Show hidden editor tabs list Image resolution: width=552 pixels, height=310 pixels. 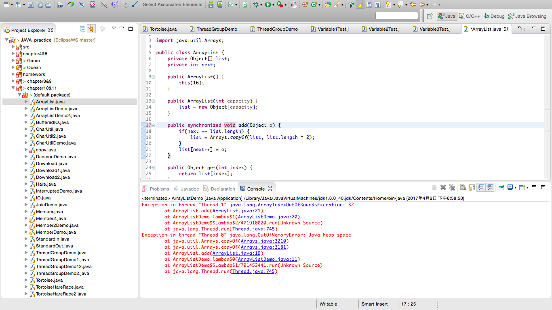click(521, 29)
